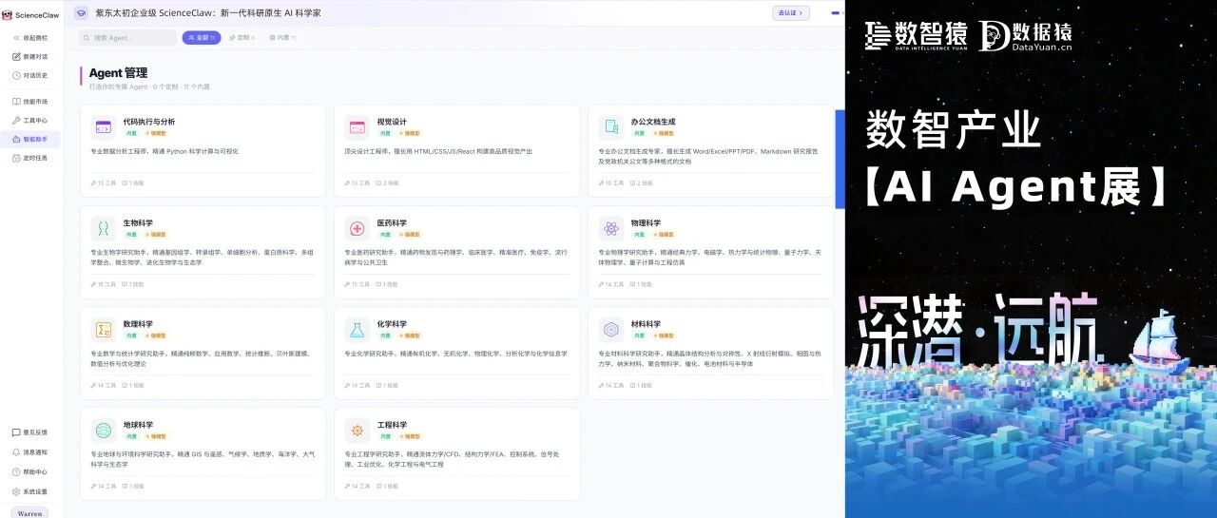Open 系统设置 system settings

coord(29,491)
